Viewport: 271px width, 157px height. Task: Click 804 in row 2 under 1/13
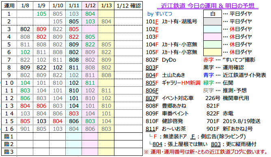click(x=106, y=21)
